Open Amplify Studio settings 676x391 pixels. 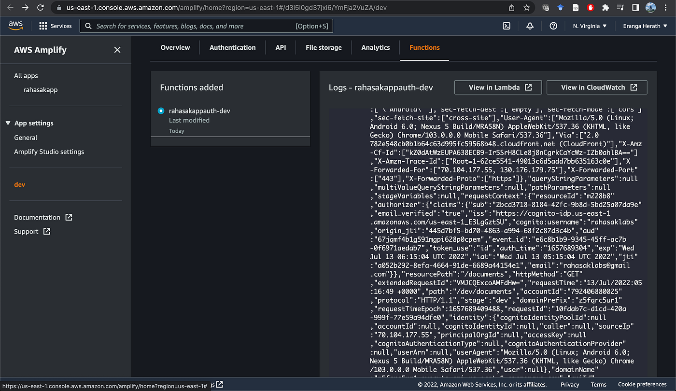click(49, 152)
